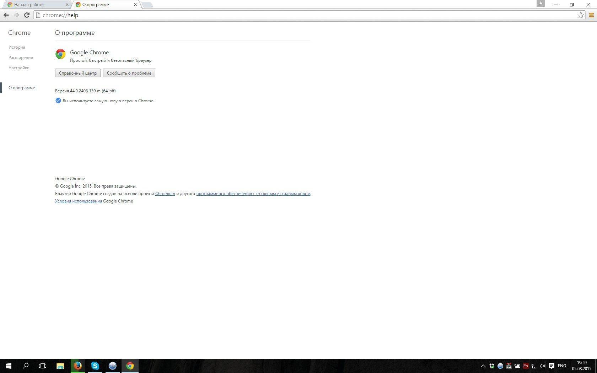Open File Explorer from the taskbar
The image size is (597, 373).
(60, 366)
